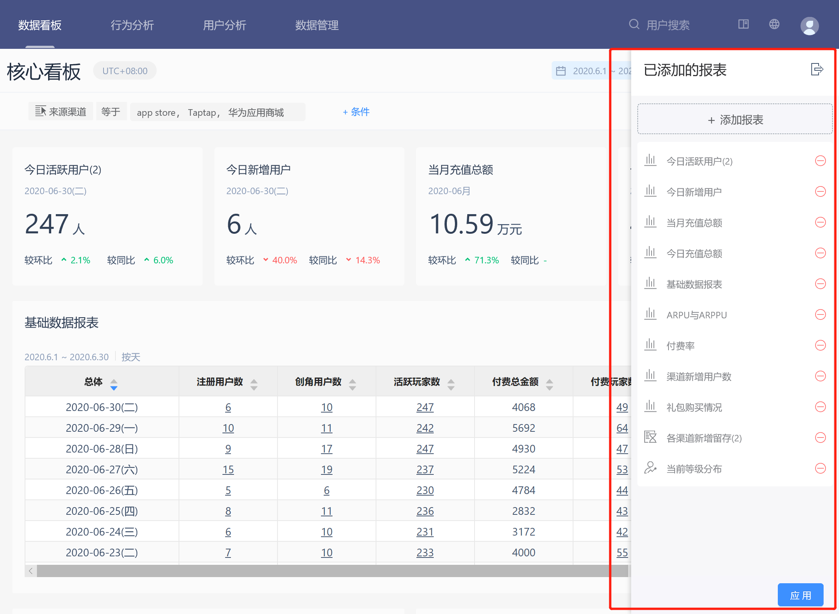This screenshot has height=614, width=839.
Task: Remove 付费率 from the added reports
Action: point(820,346)
